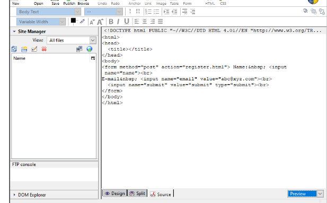Image resolution: width=327 pixels, height=203 pixels.
Task: Refresh the Site Manager file list
Action: pos(14,49)
